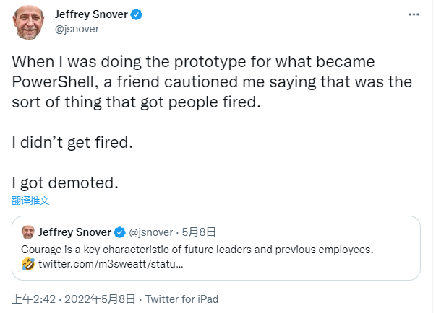The height and width of the screenshot is (313, 436).
Task: Click the @jsnover handle in the quoted tweet
Action: pos(150,232)
